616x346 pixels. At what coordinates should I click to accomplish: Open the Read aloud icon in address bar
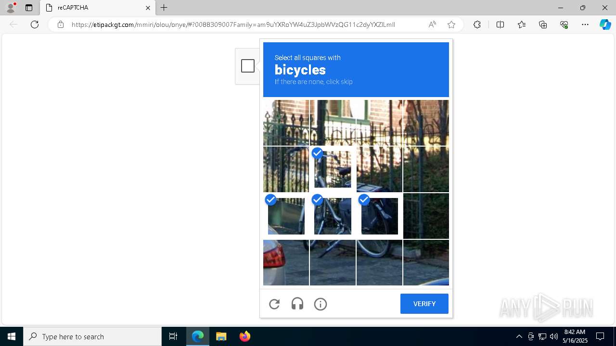432,25
